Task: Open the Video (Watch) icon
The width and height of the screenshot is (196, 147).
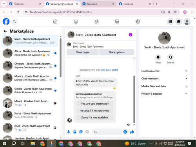Action: 76,22
